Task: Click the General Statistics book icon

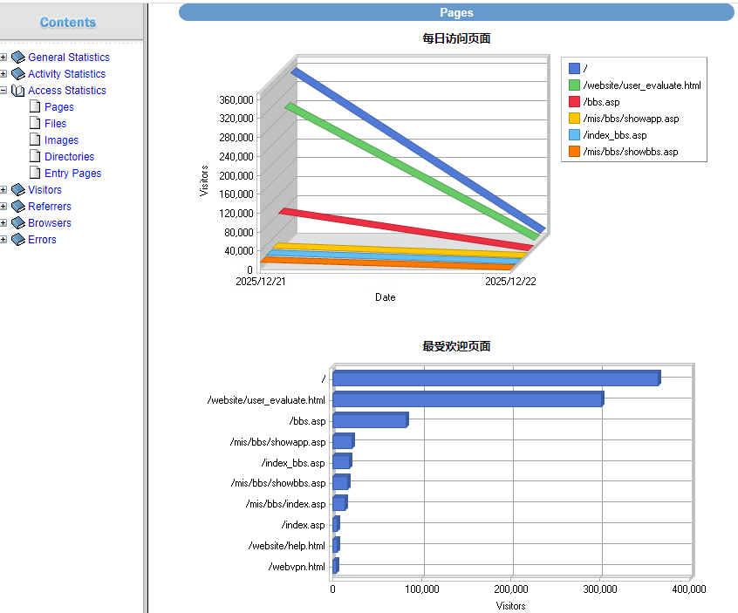Action: click(x=18, y=58)
